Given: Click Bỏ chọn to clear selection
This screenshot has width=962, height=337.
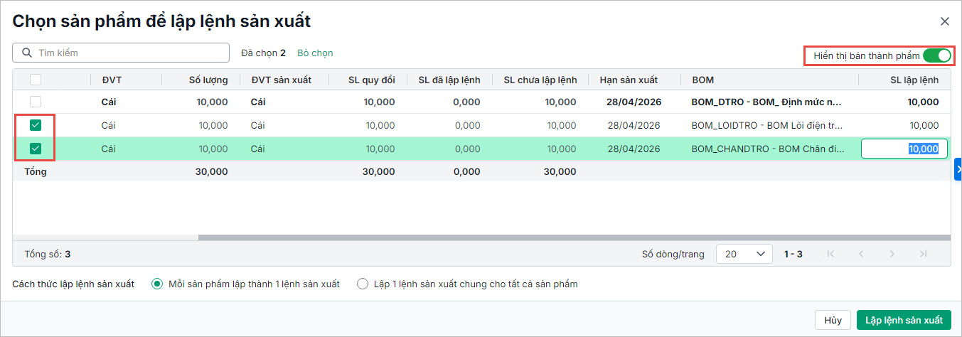Looking at the screenshot, I should [315, 53].
